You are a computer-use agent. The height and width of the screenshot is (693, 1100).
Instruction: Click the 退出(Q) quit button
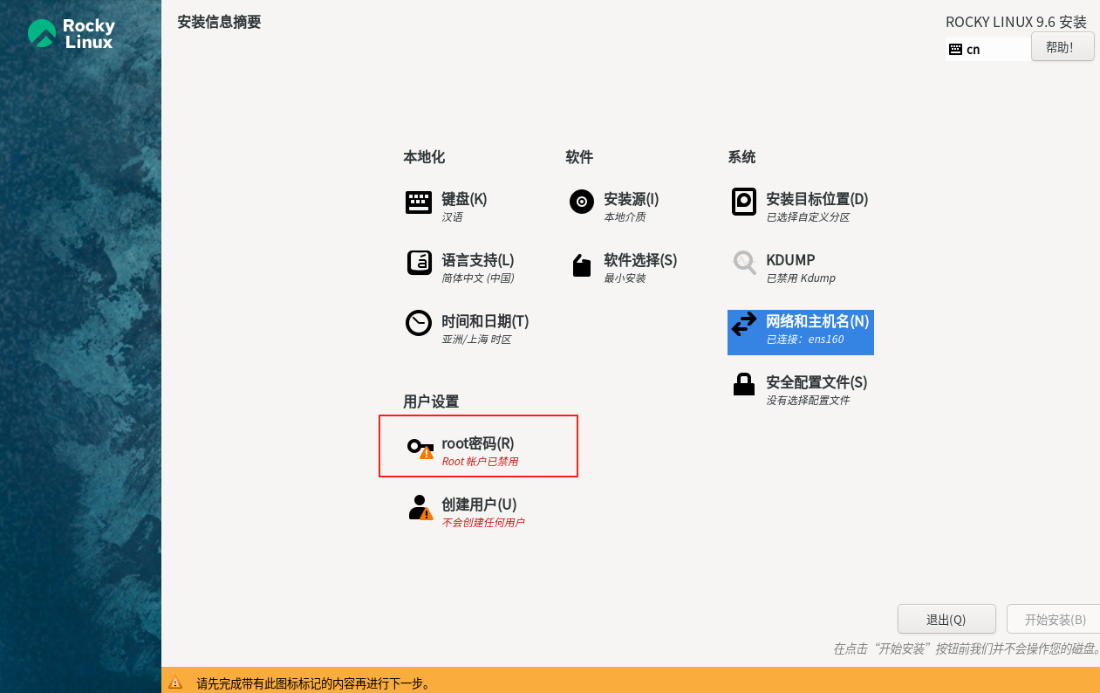coord(946,619)
